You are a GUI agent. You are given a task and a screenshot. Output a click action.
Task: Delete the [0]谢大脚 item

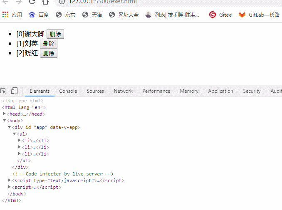pos(55,34)
